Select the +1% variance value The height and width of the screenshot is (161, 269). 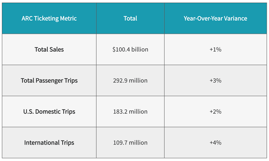pos(215,49)
